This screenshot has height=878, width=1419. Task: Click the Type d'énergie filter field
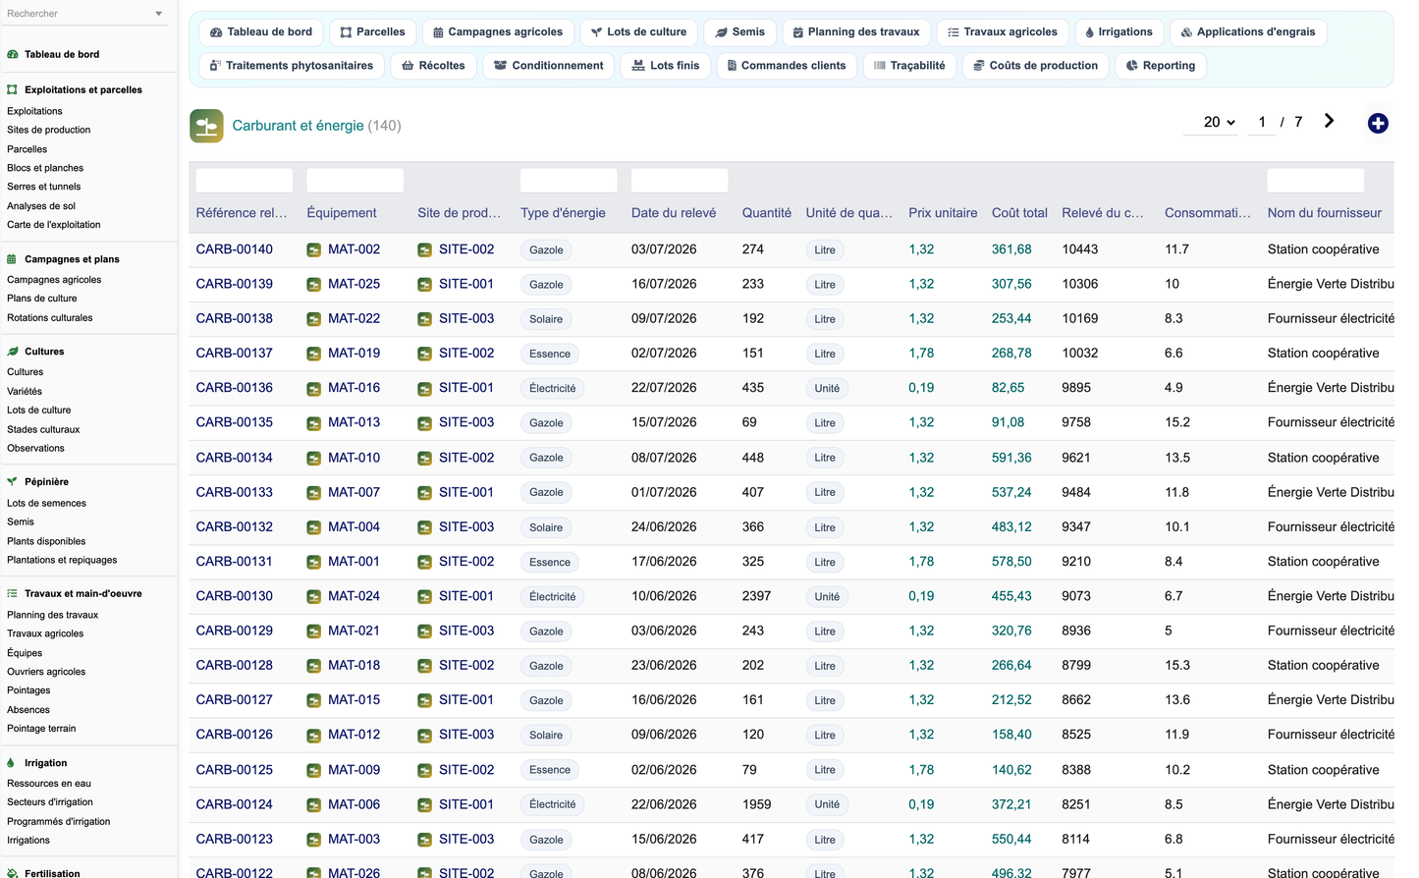569,181
